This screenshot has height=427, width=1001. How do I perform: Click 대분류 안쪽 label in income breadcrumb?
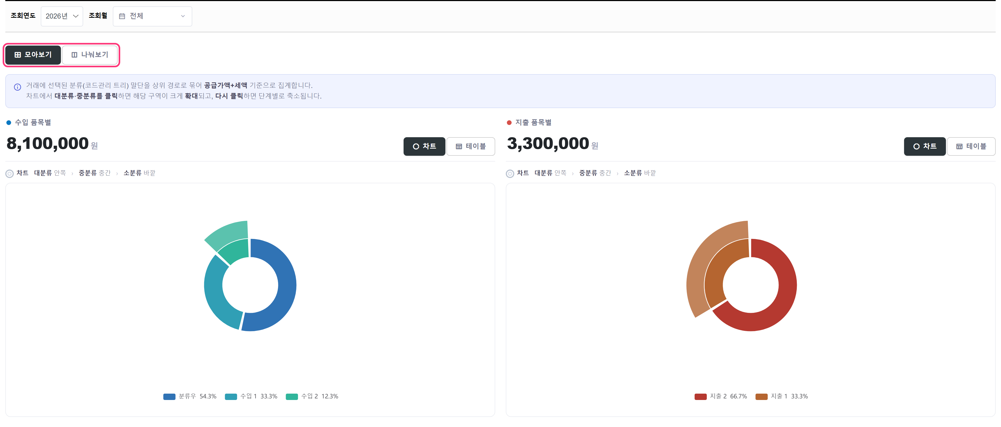(x=50, y=173)
